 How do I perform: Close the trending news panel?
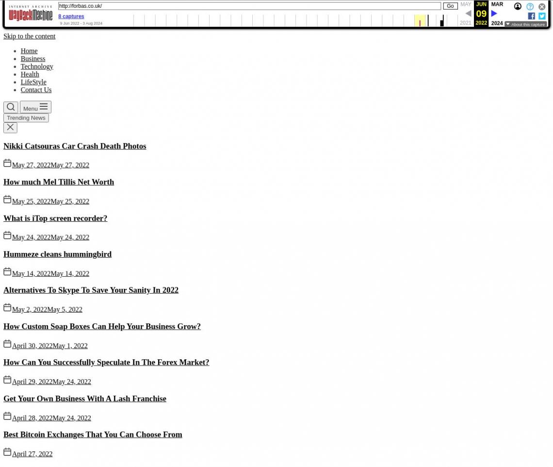tap(10, 128)
